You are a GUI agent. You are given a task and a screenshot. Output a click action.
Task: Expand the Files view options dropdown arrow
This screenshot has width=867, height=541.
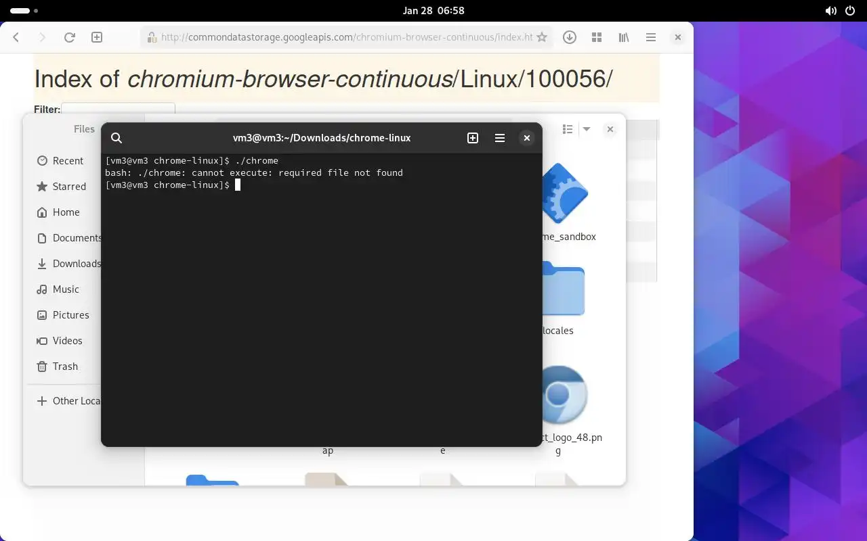(x=587, y=129)
